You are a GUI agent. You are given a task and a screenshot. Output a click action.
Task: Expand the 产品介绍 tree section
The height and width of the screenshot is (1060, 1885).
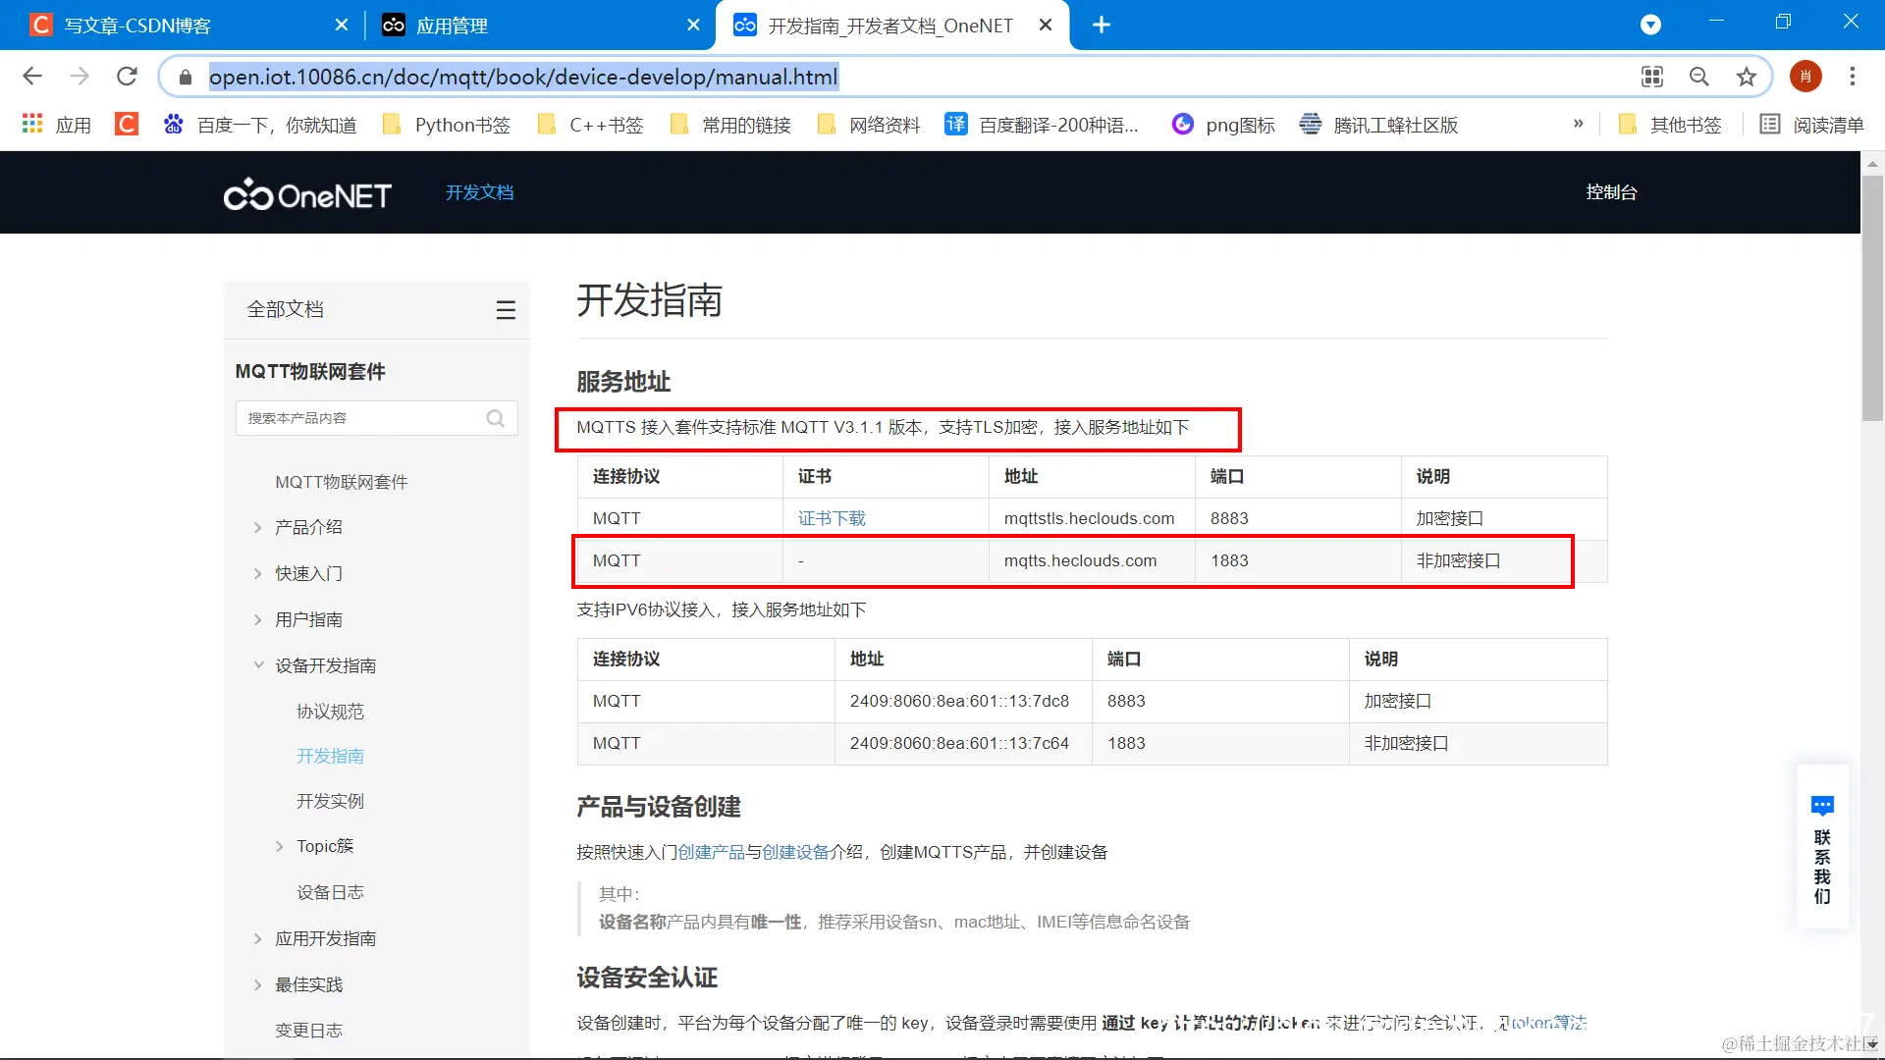pos(258,528)
